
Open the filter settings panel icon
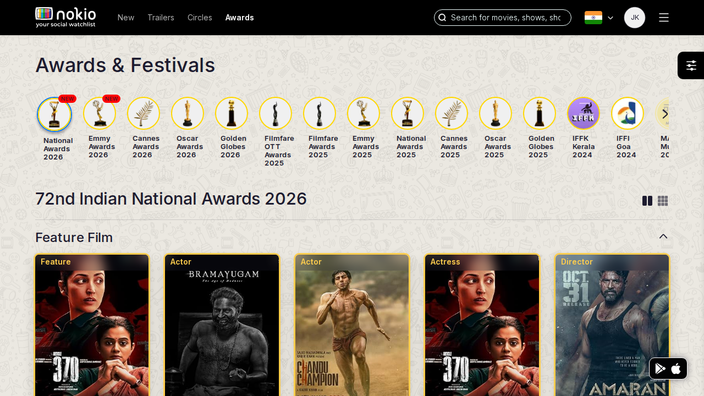tap(691, 65)
